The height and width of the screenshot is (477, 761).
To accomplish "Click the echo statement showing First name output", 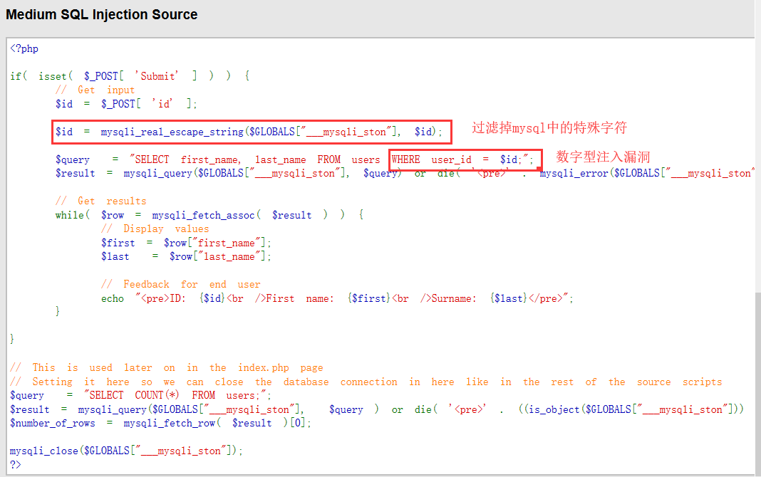I will 285,298.
